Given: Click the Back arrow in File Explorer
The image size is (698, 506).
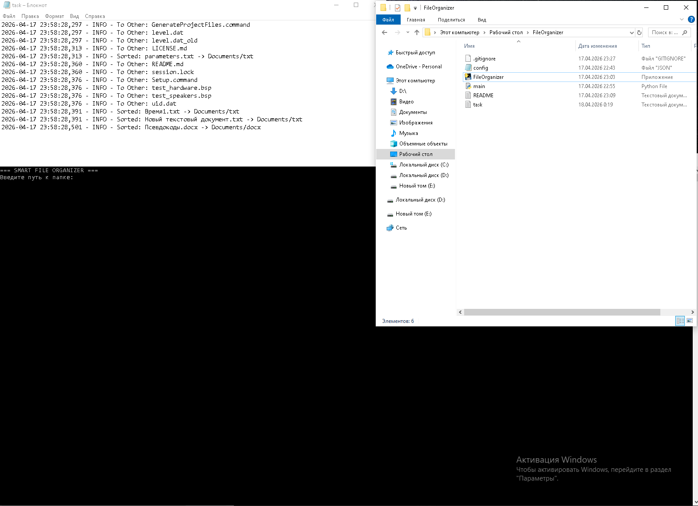Looking at the screenshot, I should pyautogui.click(x=384, y=32).
